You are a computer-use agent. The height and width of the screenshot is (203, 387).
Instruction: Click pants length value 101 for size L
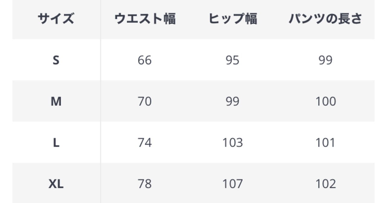point(325,143)
